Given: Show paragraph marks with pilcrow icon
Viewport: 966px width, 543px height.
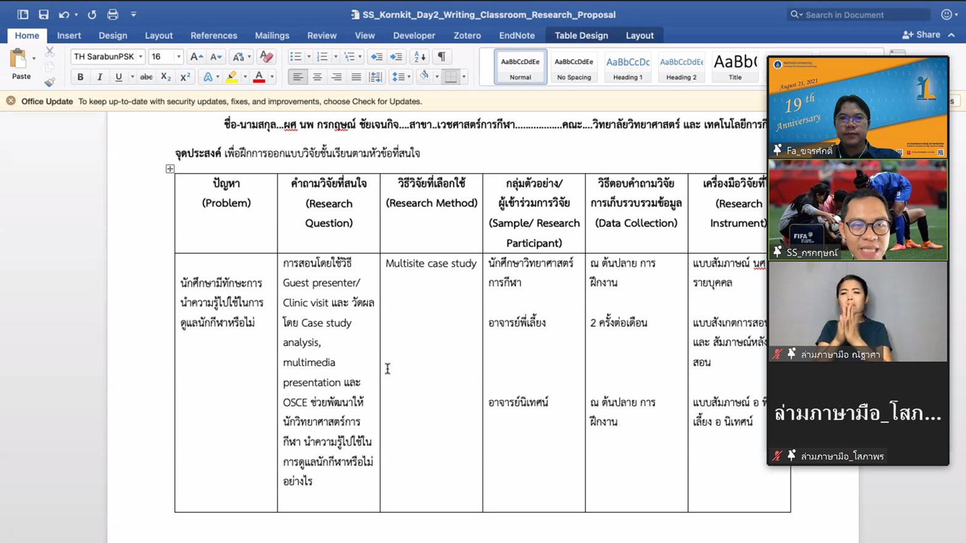Looking at the screenshot, I should click(442, 57).
